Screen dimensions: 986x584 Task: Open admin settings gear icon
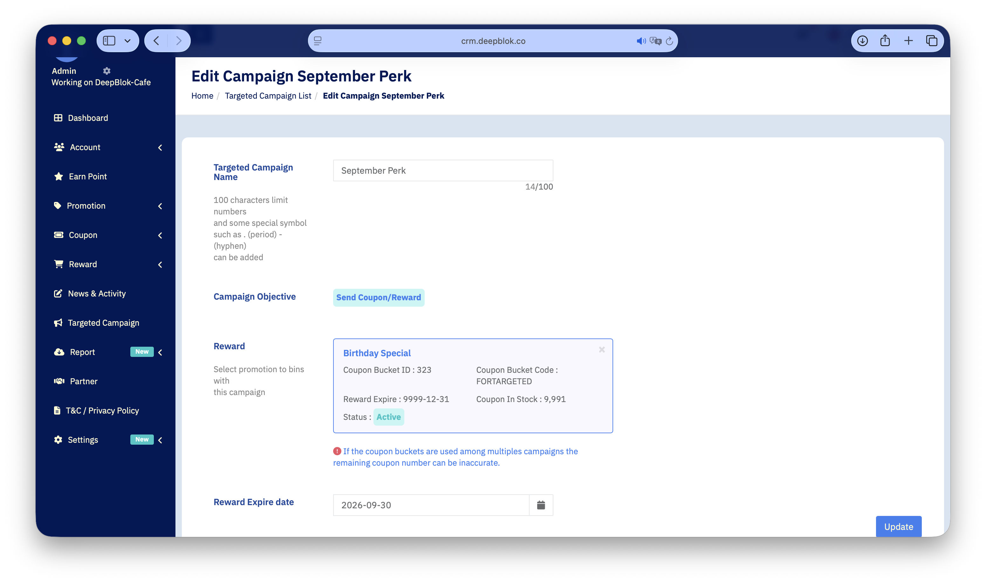coord(106,71)
